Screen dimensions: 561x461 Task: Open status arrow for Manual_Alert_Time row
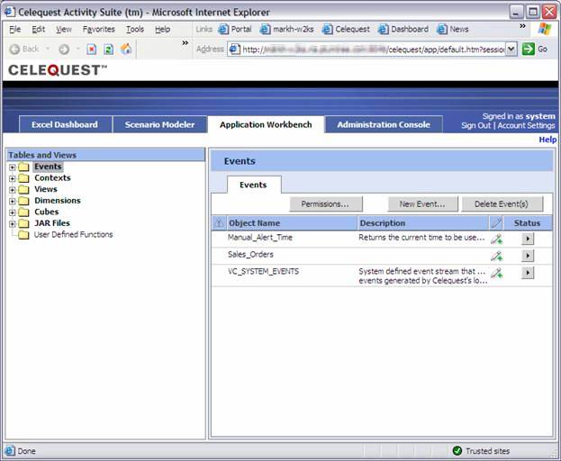528,239
